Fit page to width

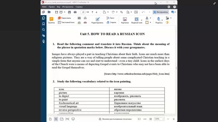point(145,119)
